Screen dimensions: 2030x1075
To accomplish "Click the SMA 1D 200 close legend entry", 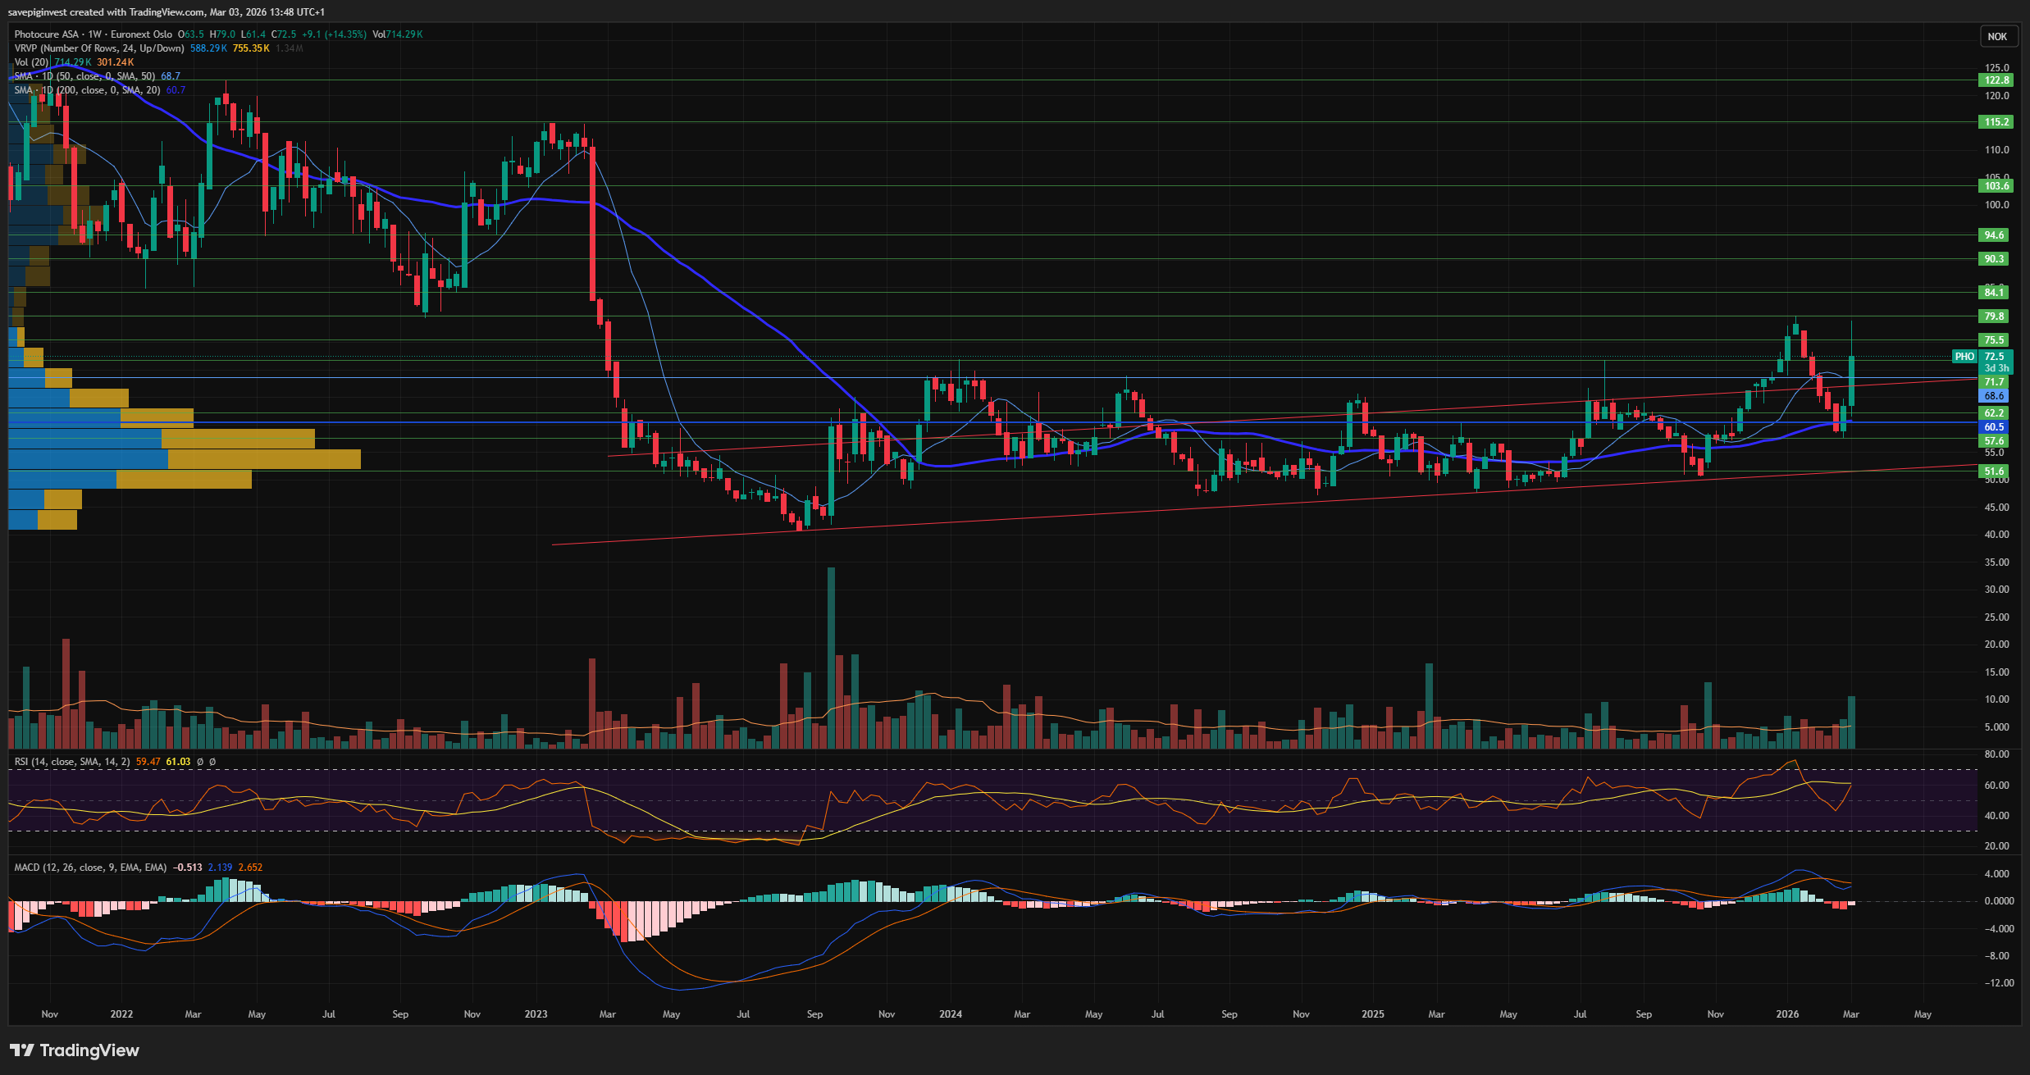I will (86, 90).
